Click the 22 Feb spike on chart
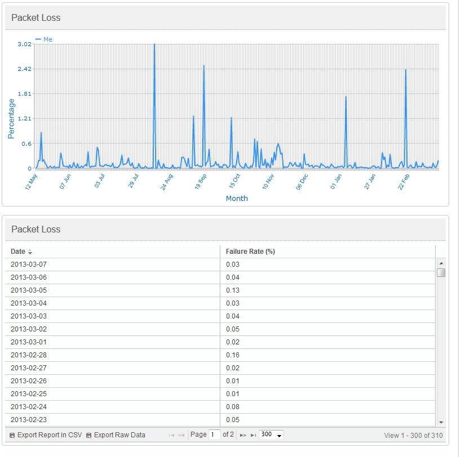This screenshot has height=457, width=461. tap(406, 70)
